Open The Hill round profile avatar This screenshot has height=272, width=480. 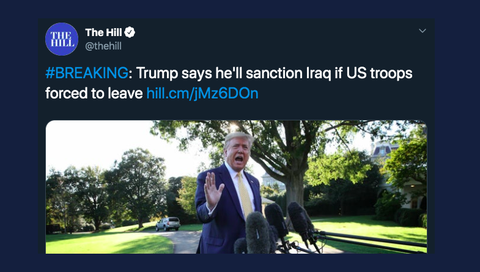pos(62,39)
